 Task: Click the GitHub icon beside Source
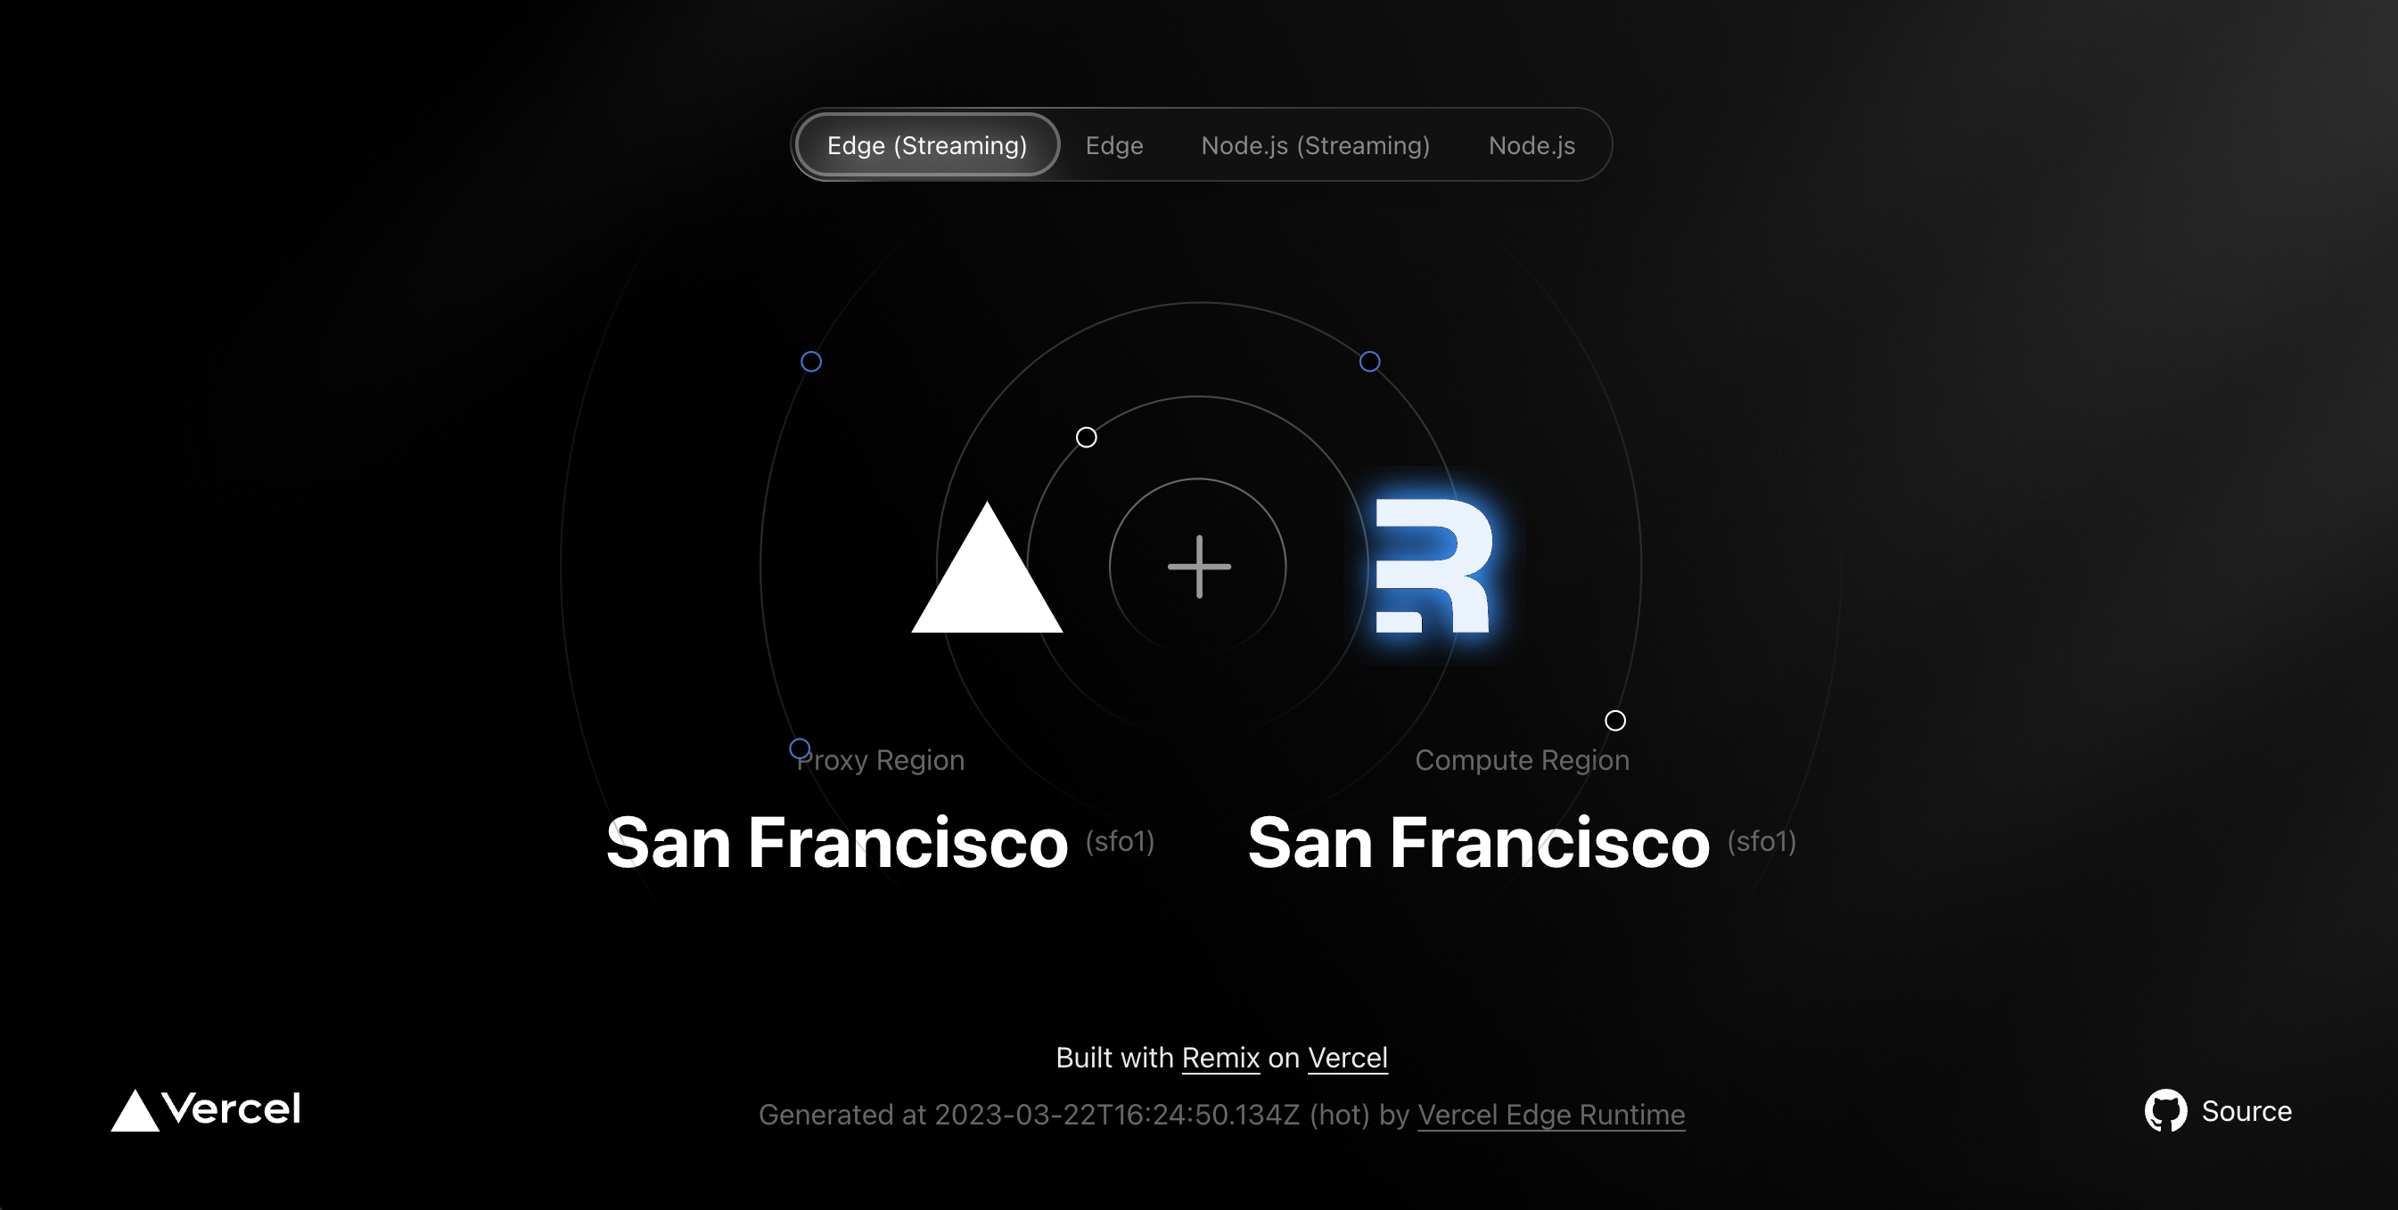(x=2165, y=1110)
